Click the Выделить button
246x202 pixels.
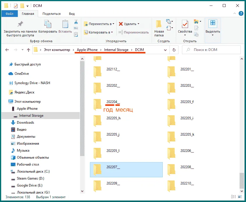click(213, 28)
